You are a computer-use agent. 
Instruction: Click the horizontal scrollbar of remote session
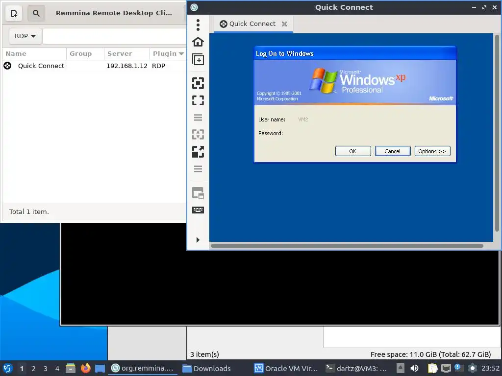(347, 246)
